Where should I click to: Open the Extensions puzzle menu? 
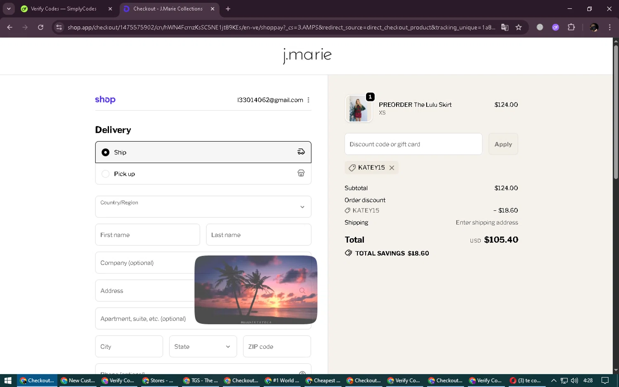[571, 27]
